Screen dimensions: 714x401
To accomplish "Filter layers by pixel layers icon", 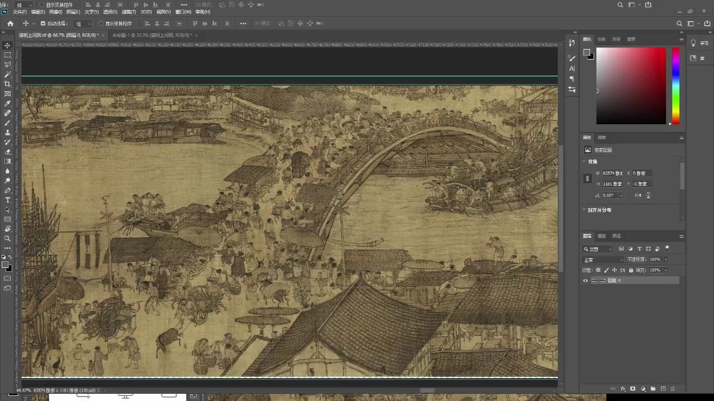I will pyautogui.click(x=621, y=249).
